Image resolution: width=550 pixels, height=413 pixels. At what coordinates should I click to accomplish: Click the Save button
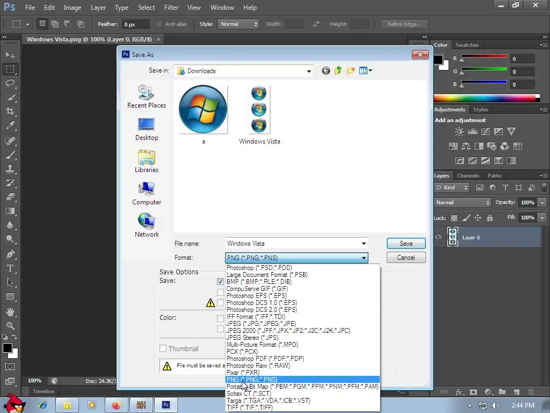406,244
